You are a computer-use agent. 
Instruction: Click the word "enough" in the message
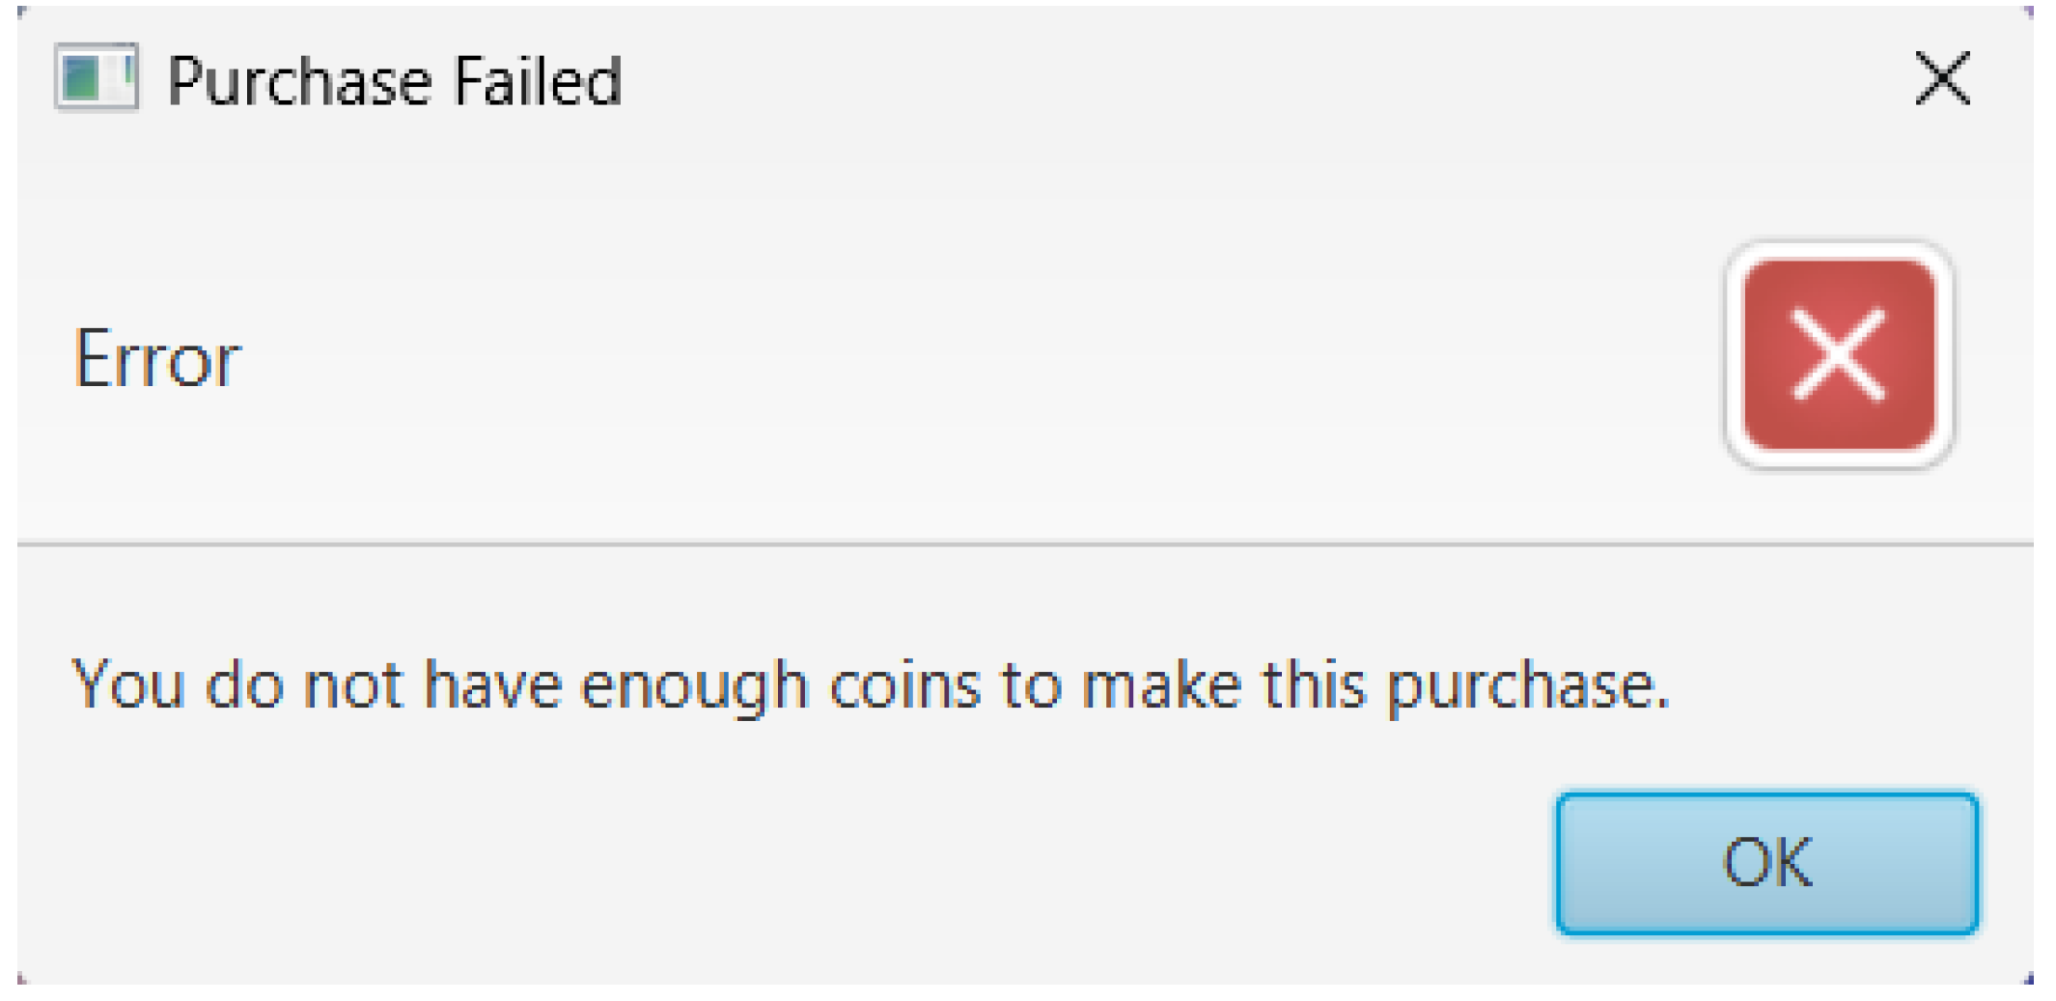[694, 686]
